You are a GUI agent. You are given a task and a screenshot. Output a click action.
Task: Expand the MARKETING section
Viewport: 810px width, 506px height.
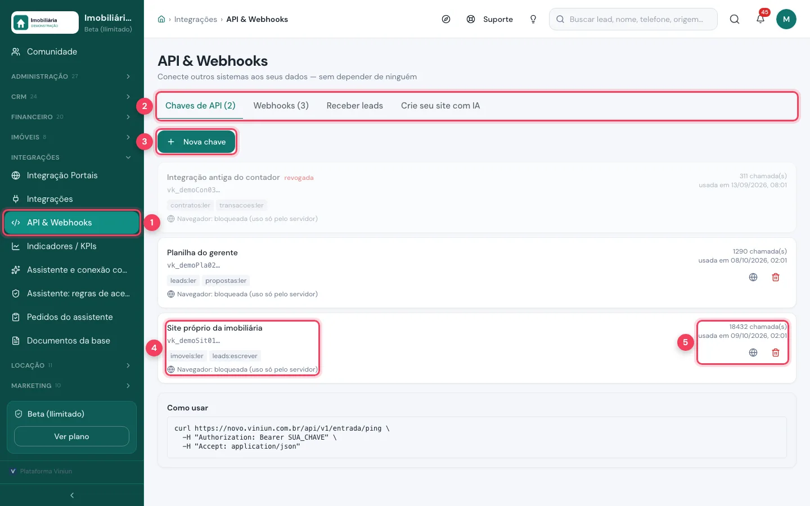pyautogui.click(x=72, y=386)
